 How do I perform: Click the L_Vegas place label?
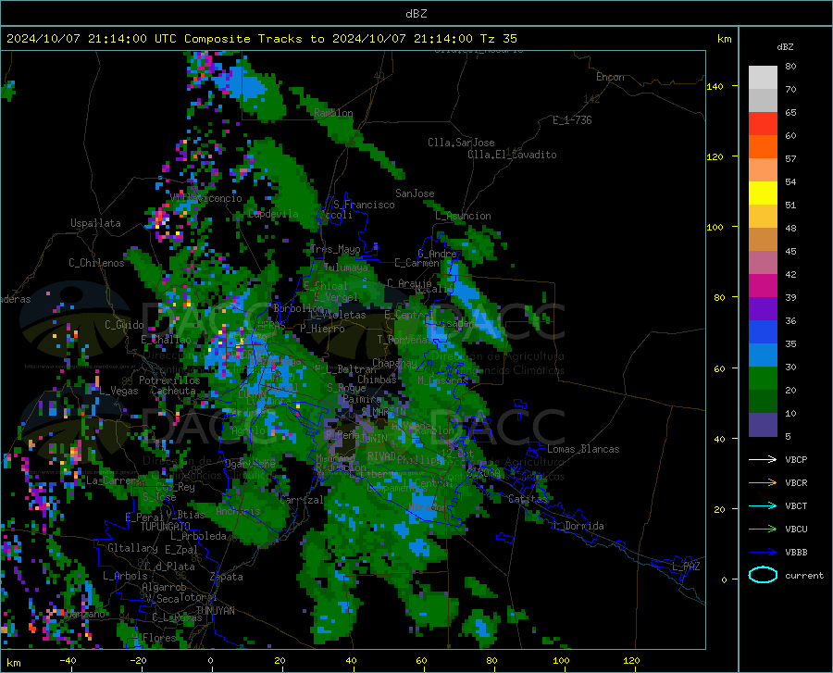118,391
